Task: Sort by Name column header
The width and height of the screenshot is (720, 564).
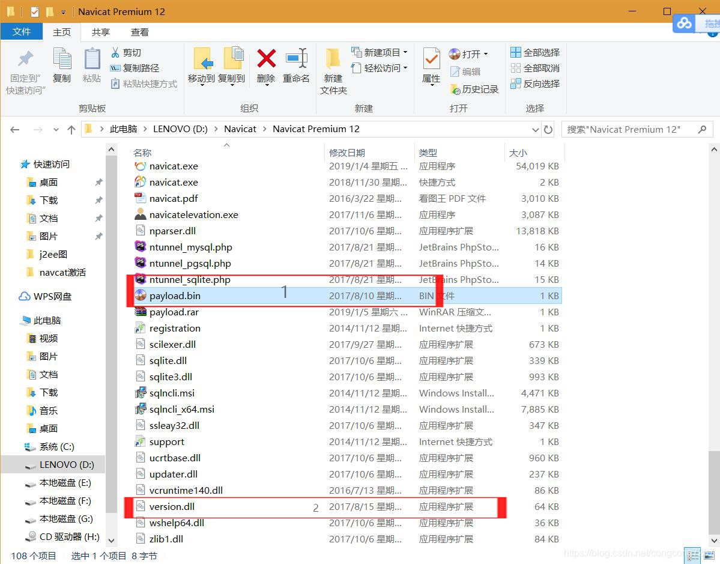Action: click(x=142, y=153)
